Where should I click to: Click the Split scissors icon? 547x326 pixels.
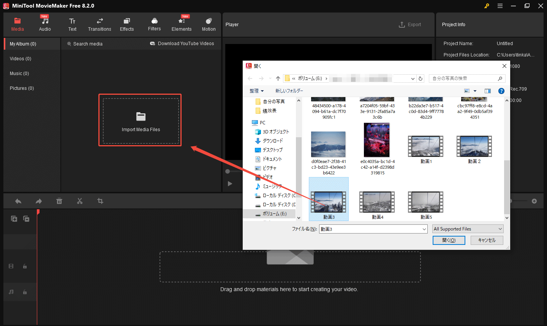coord(80,201)
